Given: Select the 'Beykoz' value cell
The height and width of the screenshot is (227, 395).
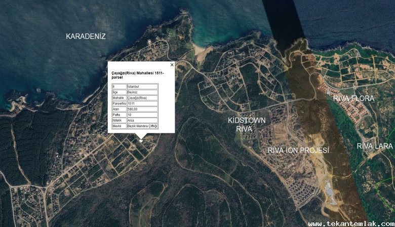Looking at the screenshot, I should 142,92.
